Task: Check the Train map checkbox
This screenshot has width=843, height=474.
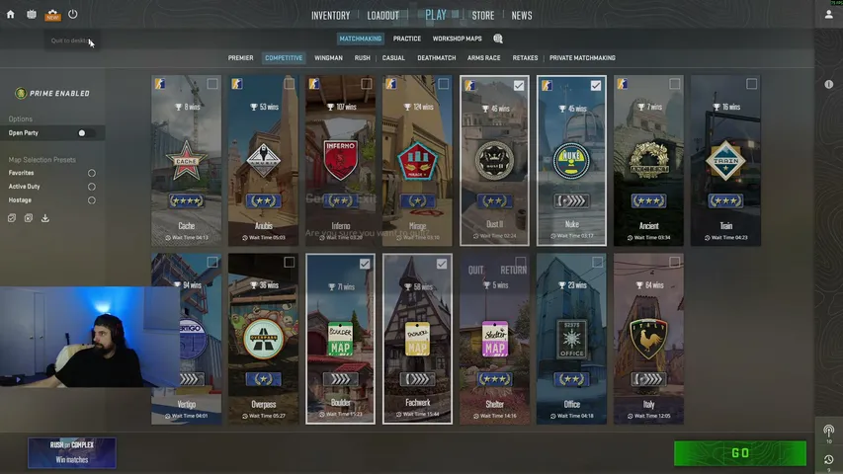Action: [752, 84]
